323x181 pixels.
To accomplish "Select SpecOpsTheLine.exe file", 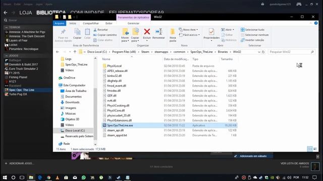I will [x=170, y=125].
